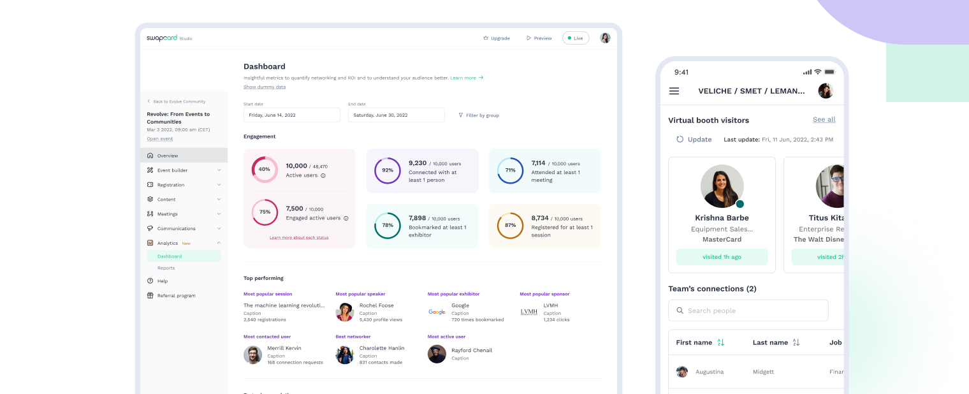Expand the Content section chevron
969x394 pixels.
tap(219, 200)
